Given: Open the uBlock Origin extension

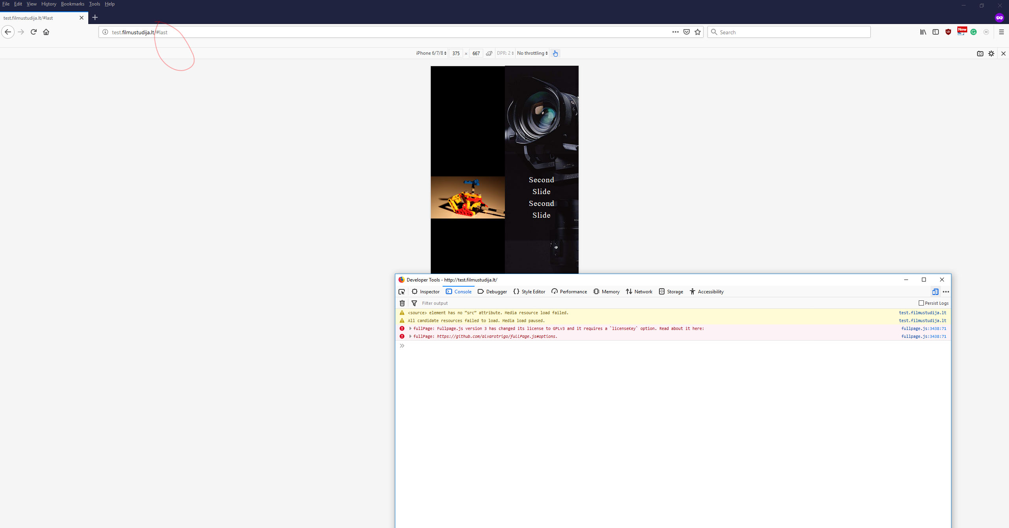Looking at the screenshot, I should click(x=948, y=32).
